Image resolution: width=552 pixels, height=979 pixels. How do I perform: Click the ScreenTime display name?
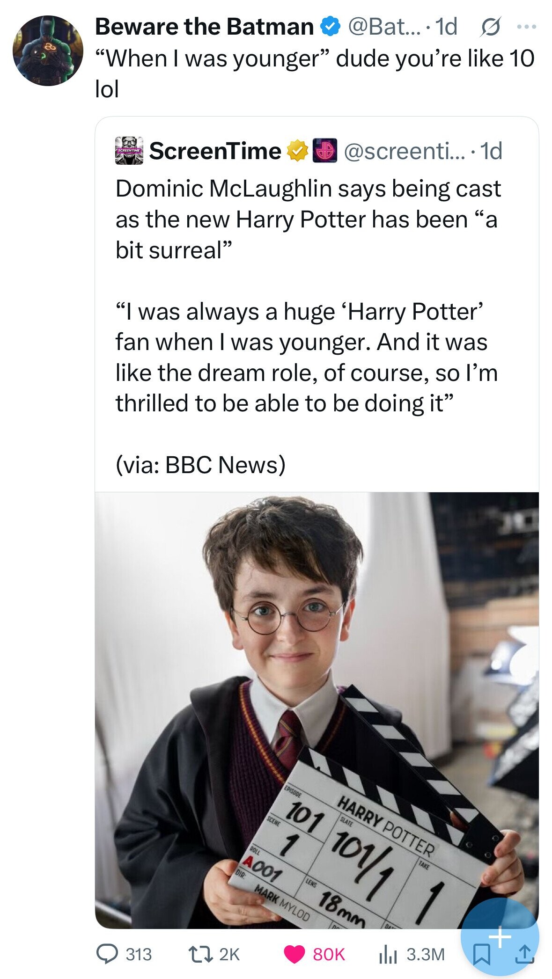[x=215, y=151]
